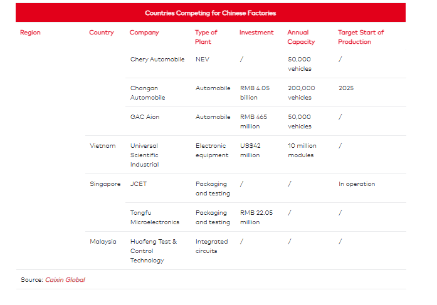Click the 'Target Start of Production' header
This screenshot has height=305, width=437.
tap(361, 37)
